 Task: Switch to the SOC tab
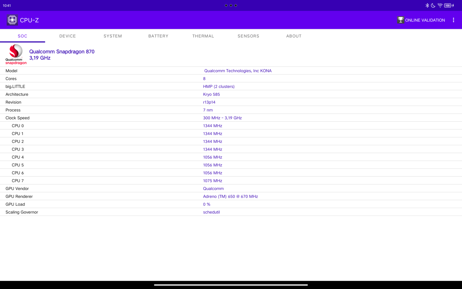22,36
